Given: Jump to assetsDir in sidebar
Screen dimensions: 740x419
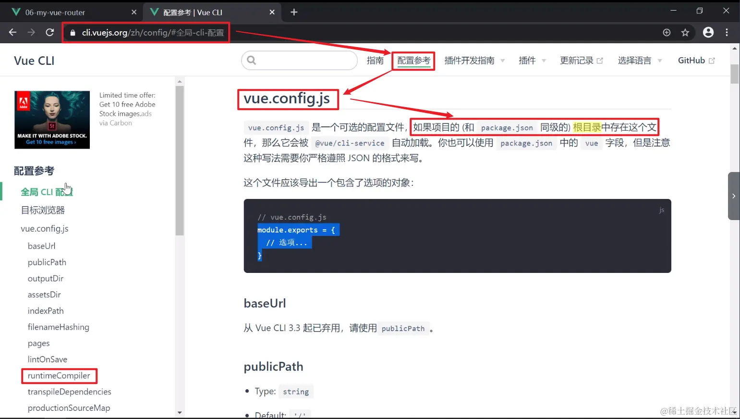Looking at the screenshot, I should 44,295.
